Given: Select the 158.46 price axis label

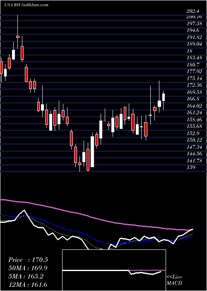Looking at the screenshot, I should pyautogui.click(x=194, y=120).
